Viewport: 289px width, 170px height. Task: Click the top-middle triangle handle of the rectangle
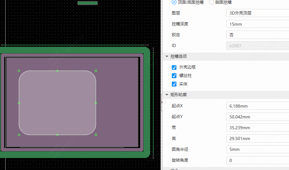[57, 71]
